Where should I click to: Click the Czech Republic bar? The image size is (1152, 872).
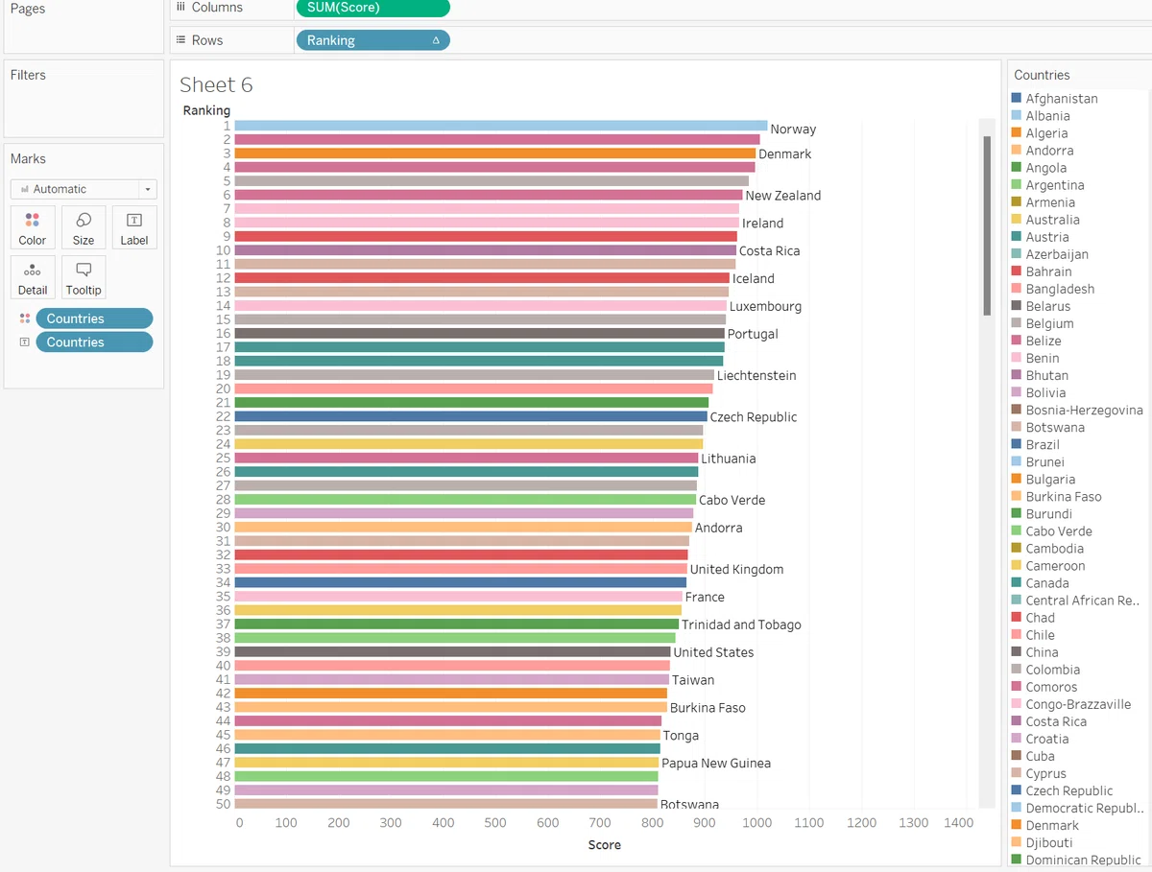click(470, 416)
